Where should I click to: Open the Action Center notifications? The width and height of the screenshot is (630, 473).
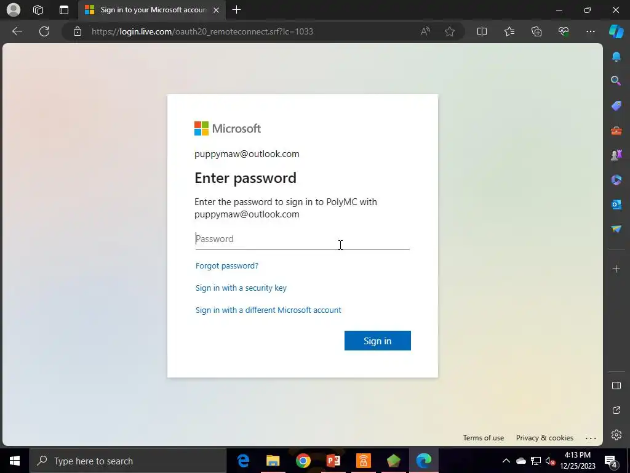pos(611,461)
